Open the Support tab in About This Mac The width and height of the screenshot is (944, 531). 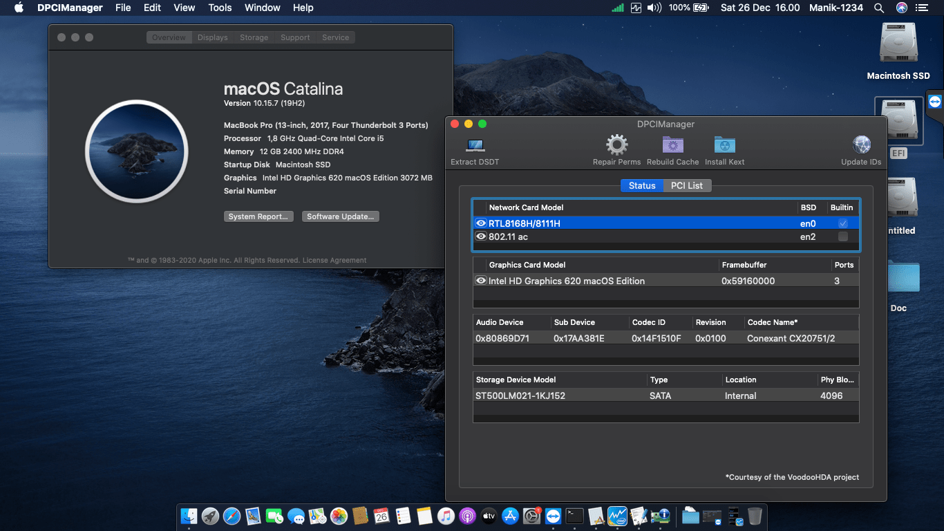click(295, 37)
